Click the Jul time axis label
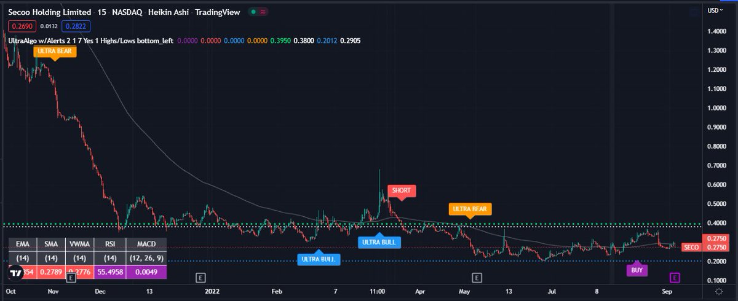Image resolution: width=738 pixels, height=301 pixels. click(551, 292)
